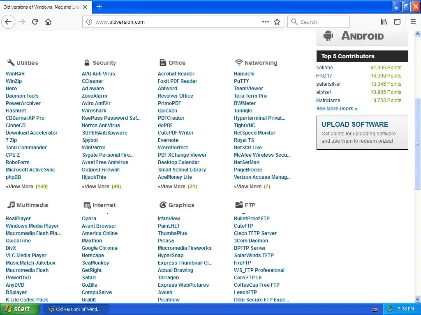Viewport: 421px width, 315px height.
Task: Click page scrollbar up arrow
Action: click(x=418, y=34)
